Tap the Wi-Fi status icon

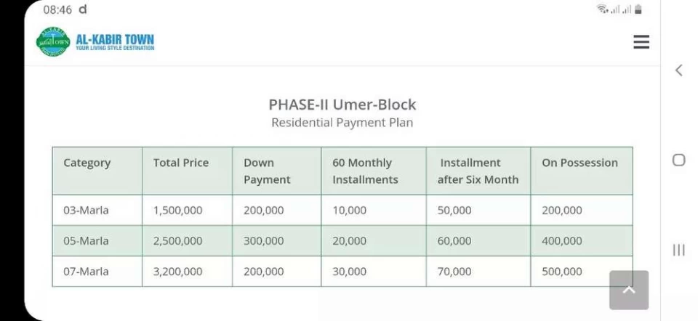(x=602, y=9)
